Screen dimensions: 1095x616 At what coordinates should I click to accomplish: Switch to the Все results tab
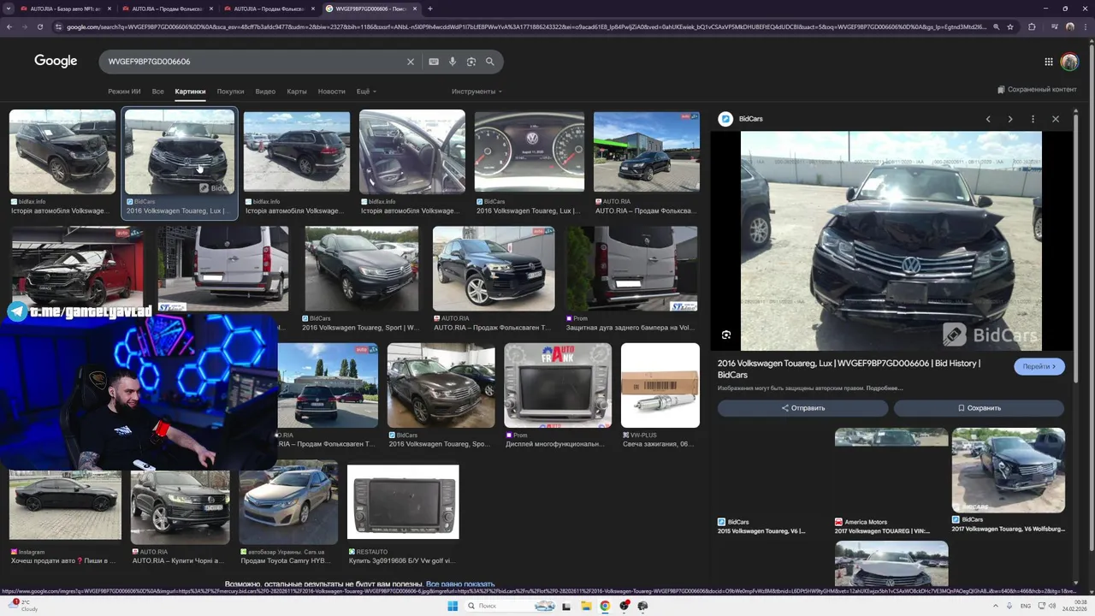point(157,92)
